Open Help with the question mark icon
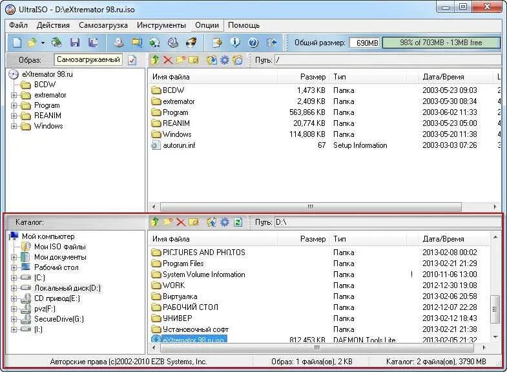This screenshot has width=507, height=372. coord(253,43)
